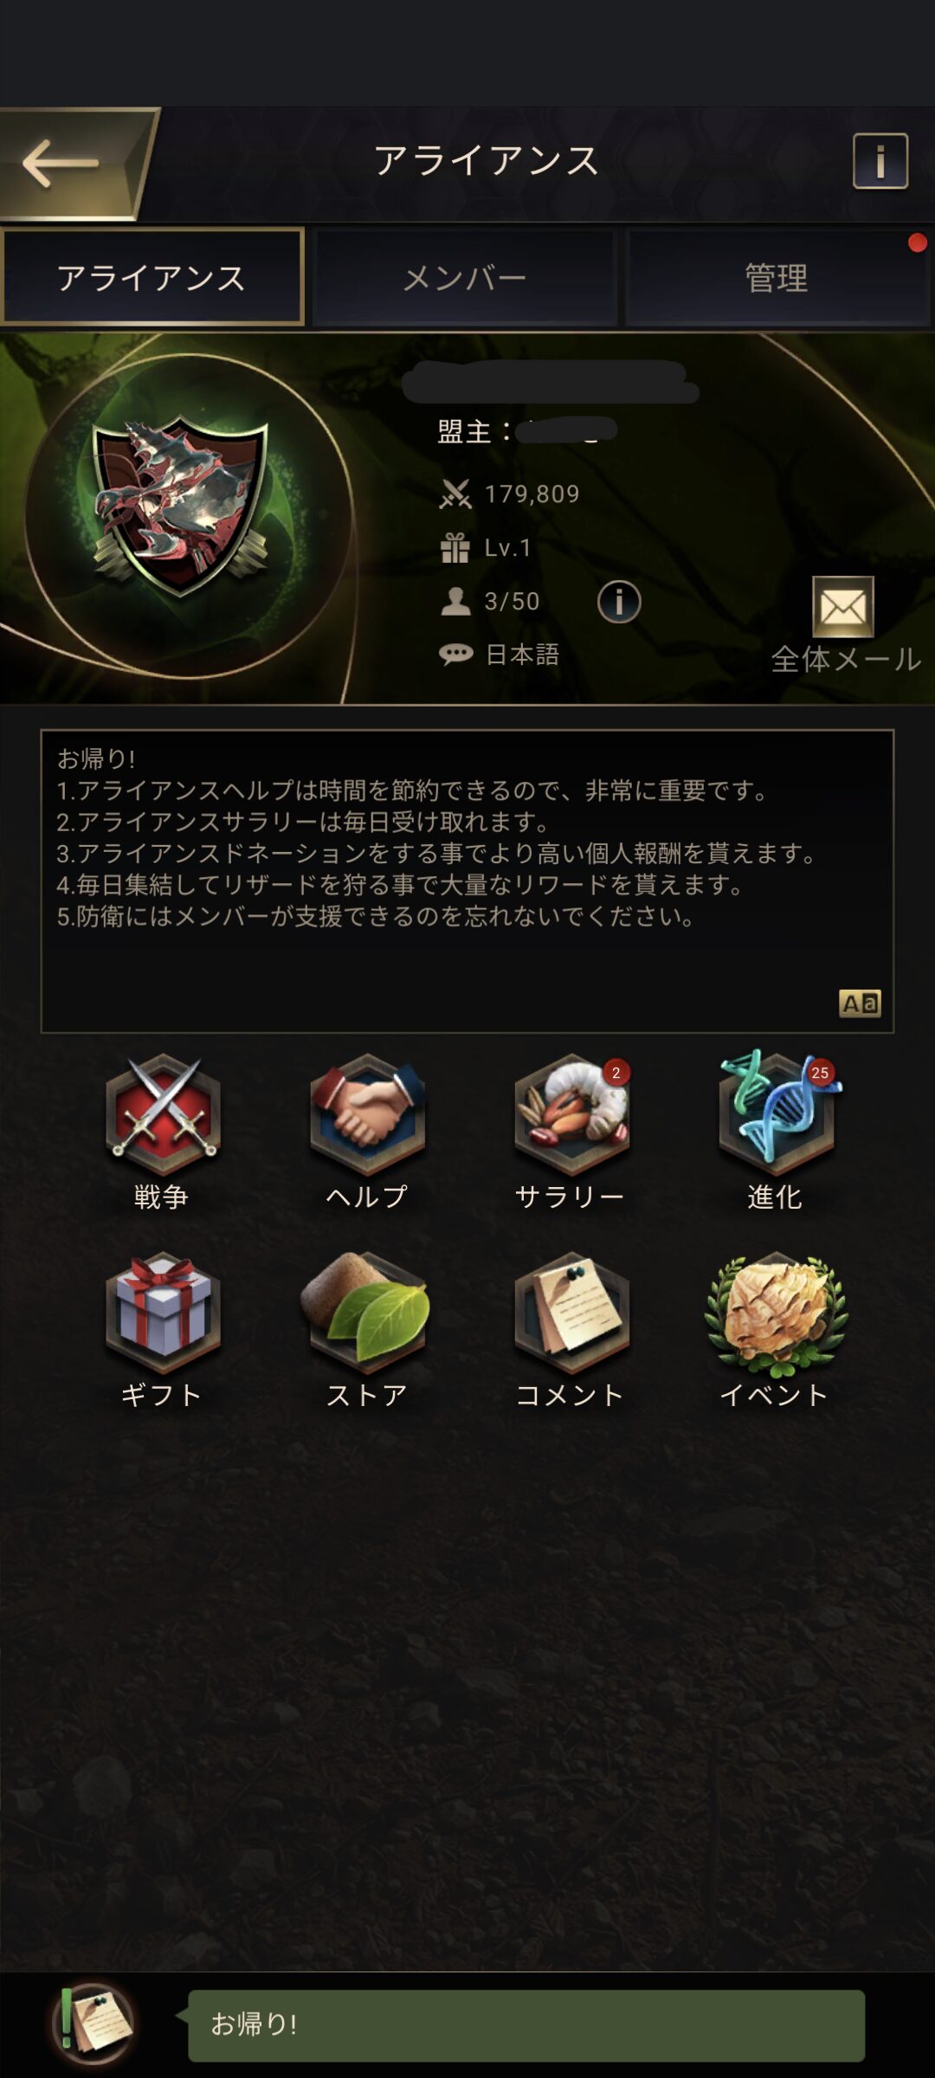This screenshot has width=935, height=2078.
Task: Open chat via bottom-left notepad icon
Action: [x=93, y=2024]
